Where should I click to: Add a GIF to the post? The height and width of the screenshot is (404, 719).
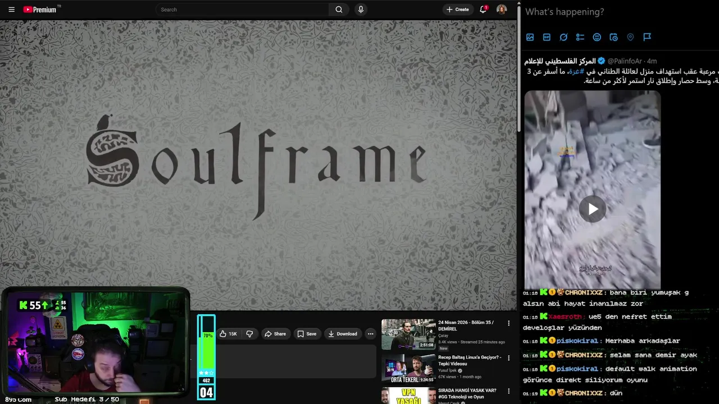coord(547,37)
